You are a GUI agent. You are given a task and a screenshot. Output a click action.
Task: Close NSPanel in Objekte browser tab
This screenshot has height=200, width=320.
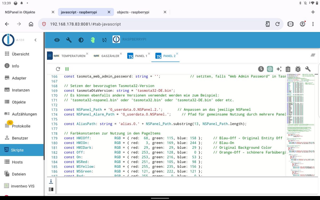(53, 12)
